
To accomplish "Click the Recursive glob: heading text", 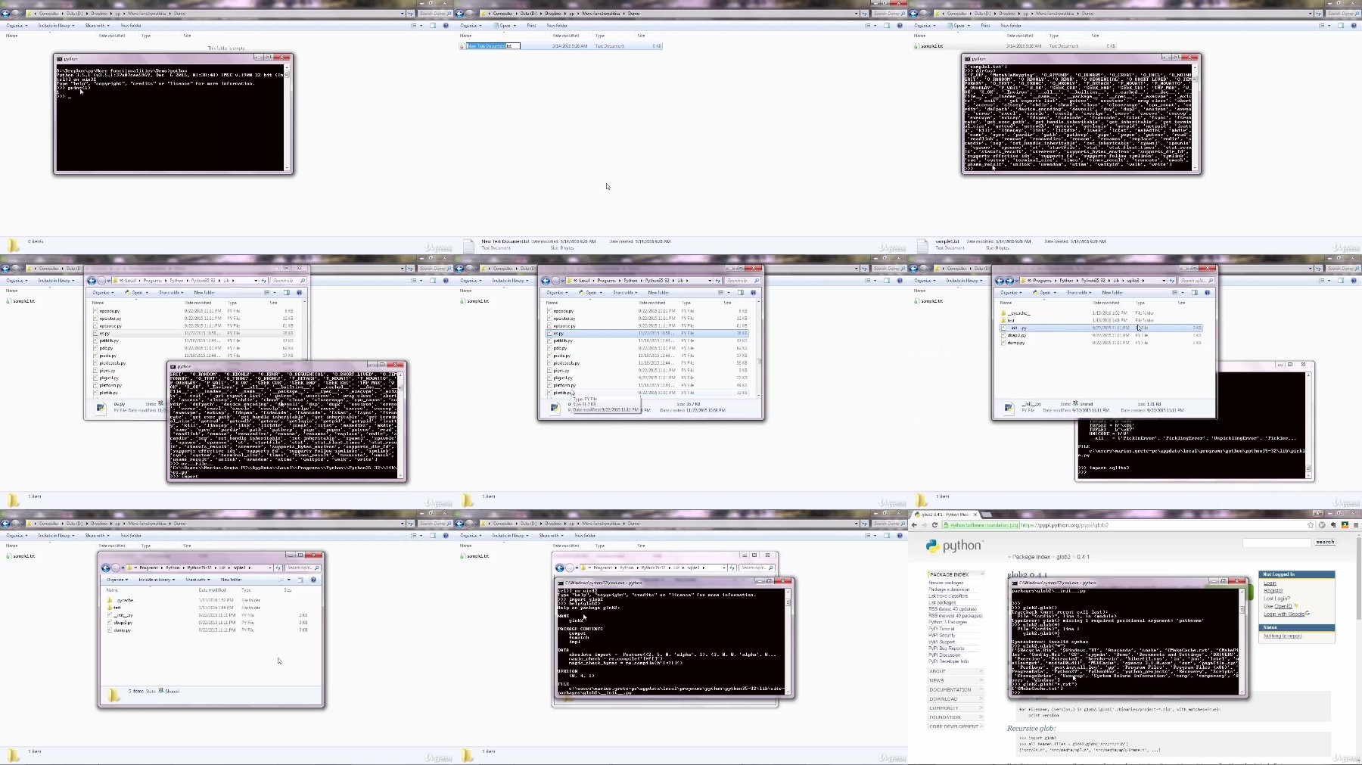I will pyautogui.click(x=1031, y=728).
